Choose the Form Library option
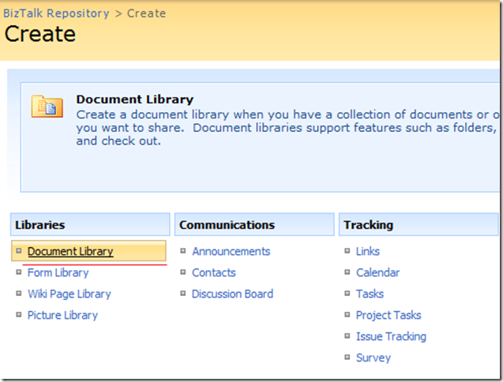503x382 pixels. pyautogui.click(x=58, y=273)
